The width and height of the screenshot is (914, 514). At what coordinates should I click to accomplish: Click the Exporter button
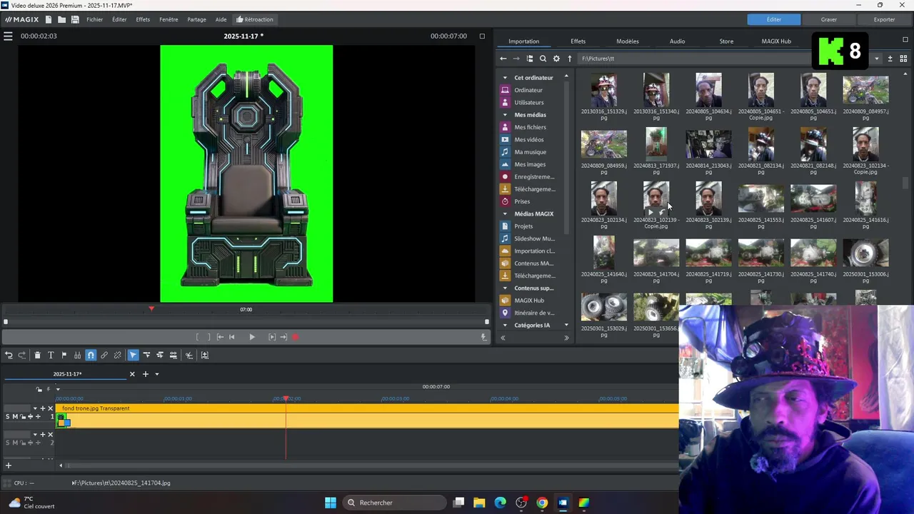pyautogui.click(x=884, y=19)
